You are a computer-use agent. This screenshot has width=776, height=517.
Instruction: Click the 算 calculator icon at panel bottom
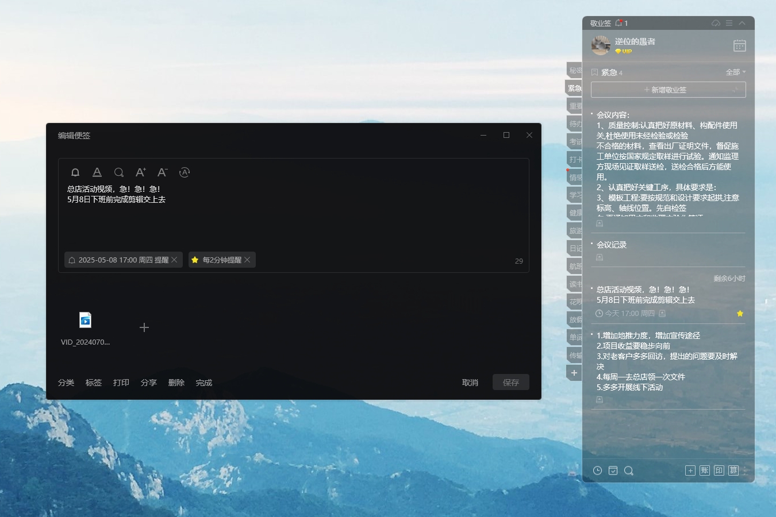click(733, 470)
